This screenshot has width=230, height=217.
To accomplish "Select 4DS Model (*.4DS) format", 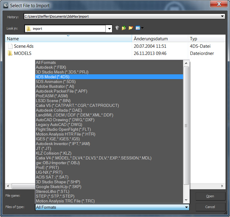I will [52, 77].
